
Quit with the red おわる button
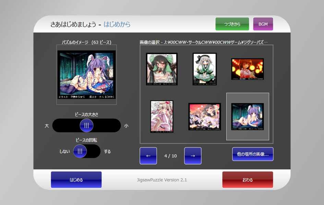pyautogui.click(x=248, y=180)
